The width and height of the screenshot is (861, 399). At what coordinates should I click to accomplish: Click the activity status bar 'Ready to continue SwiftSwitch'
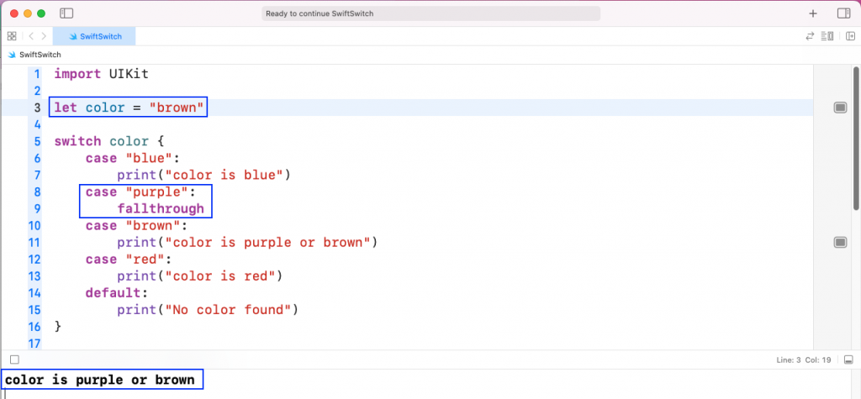tap(431, 13)
